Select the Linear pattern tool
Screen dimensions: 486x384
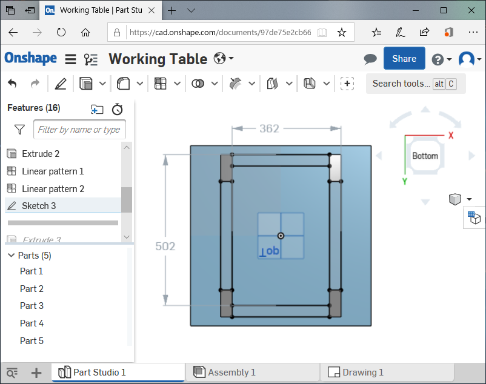pyautogui.click(x=160, y=84)
